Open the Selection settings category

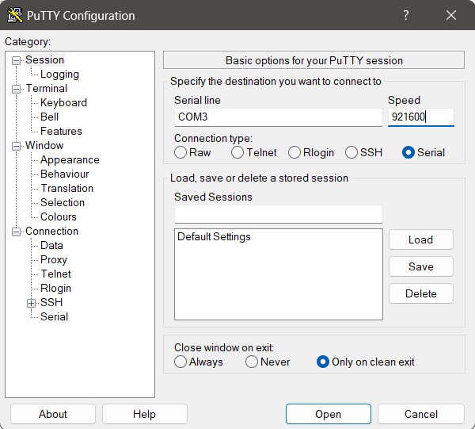[x=63, y=202]
